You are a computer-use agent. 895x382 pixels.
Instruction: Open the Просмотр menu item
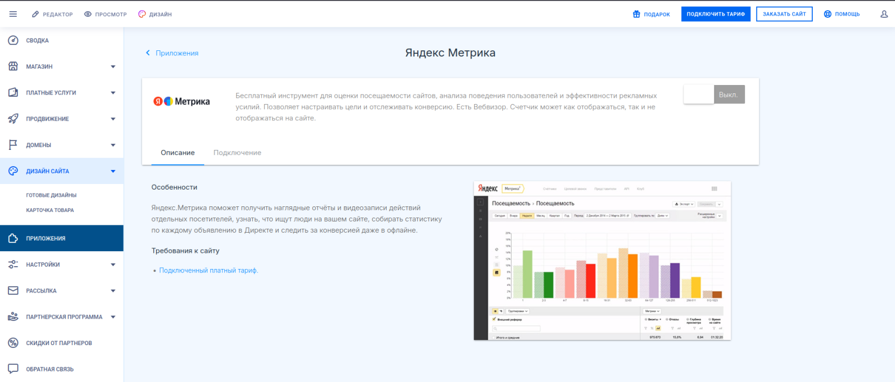pos(105,14)
